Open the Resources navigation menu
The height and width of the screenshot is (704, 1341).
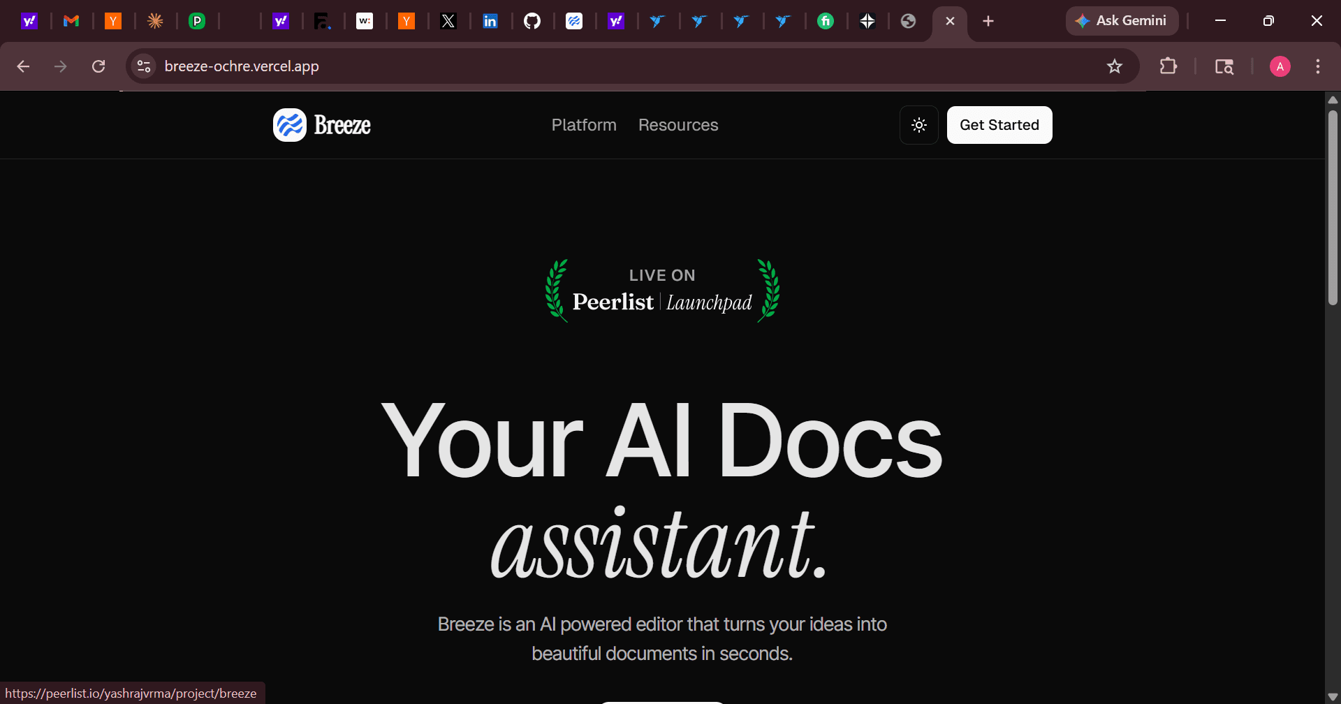click(x=678, y=125)
